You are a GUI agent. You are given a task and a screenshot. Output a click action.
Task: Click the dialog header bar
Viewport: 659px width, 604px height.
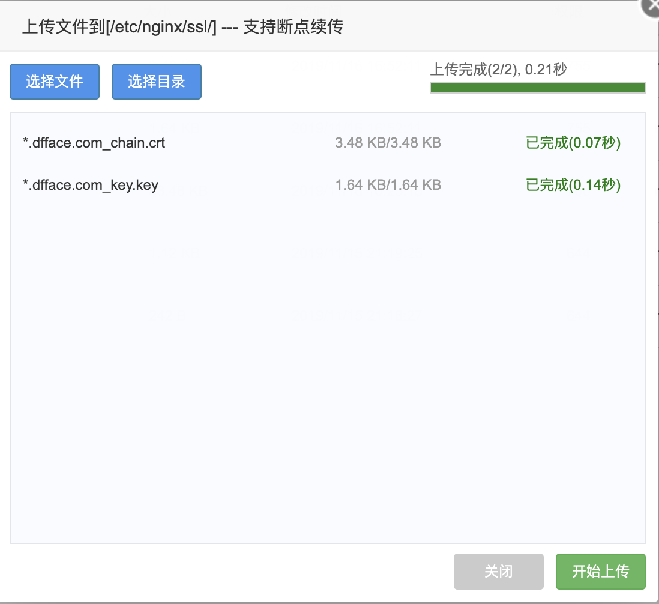pyautogui.click(x=329, y=27)
